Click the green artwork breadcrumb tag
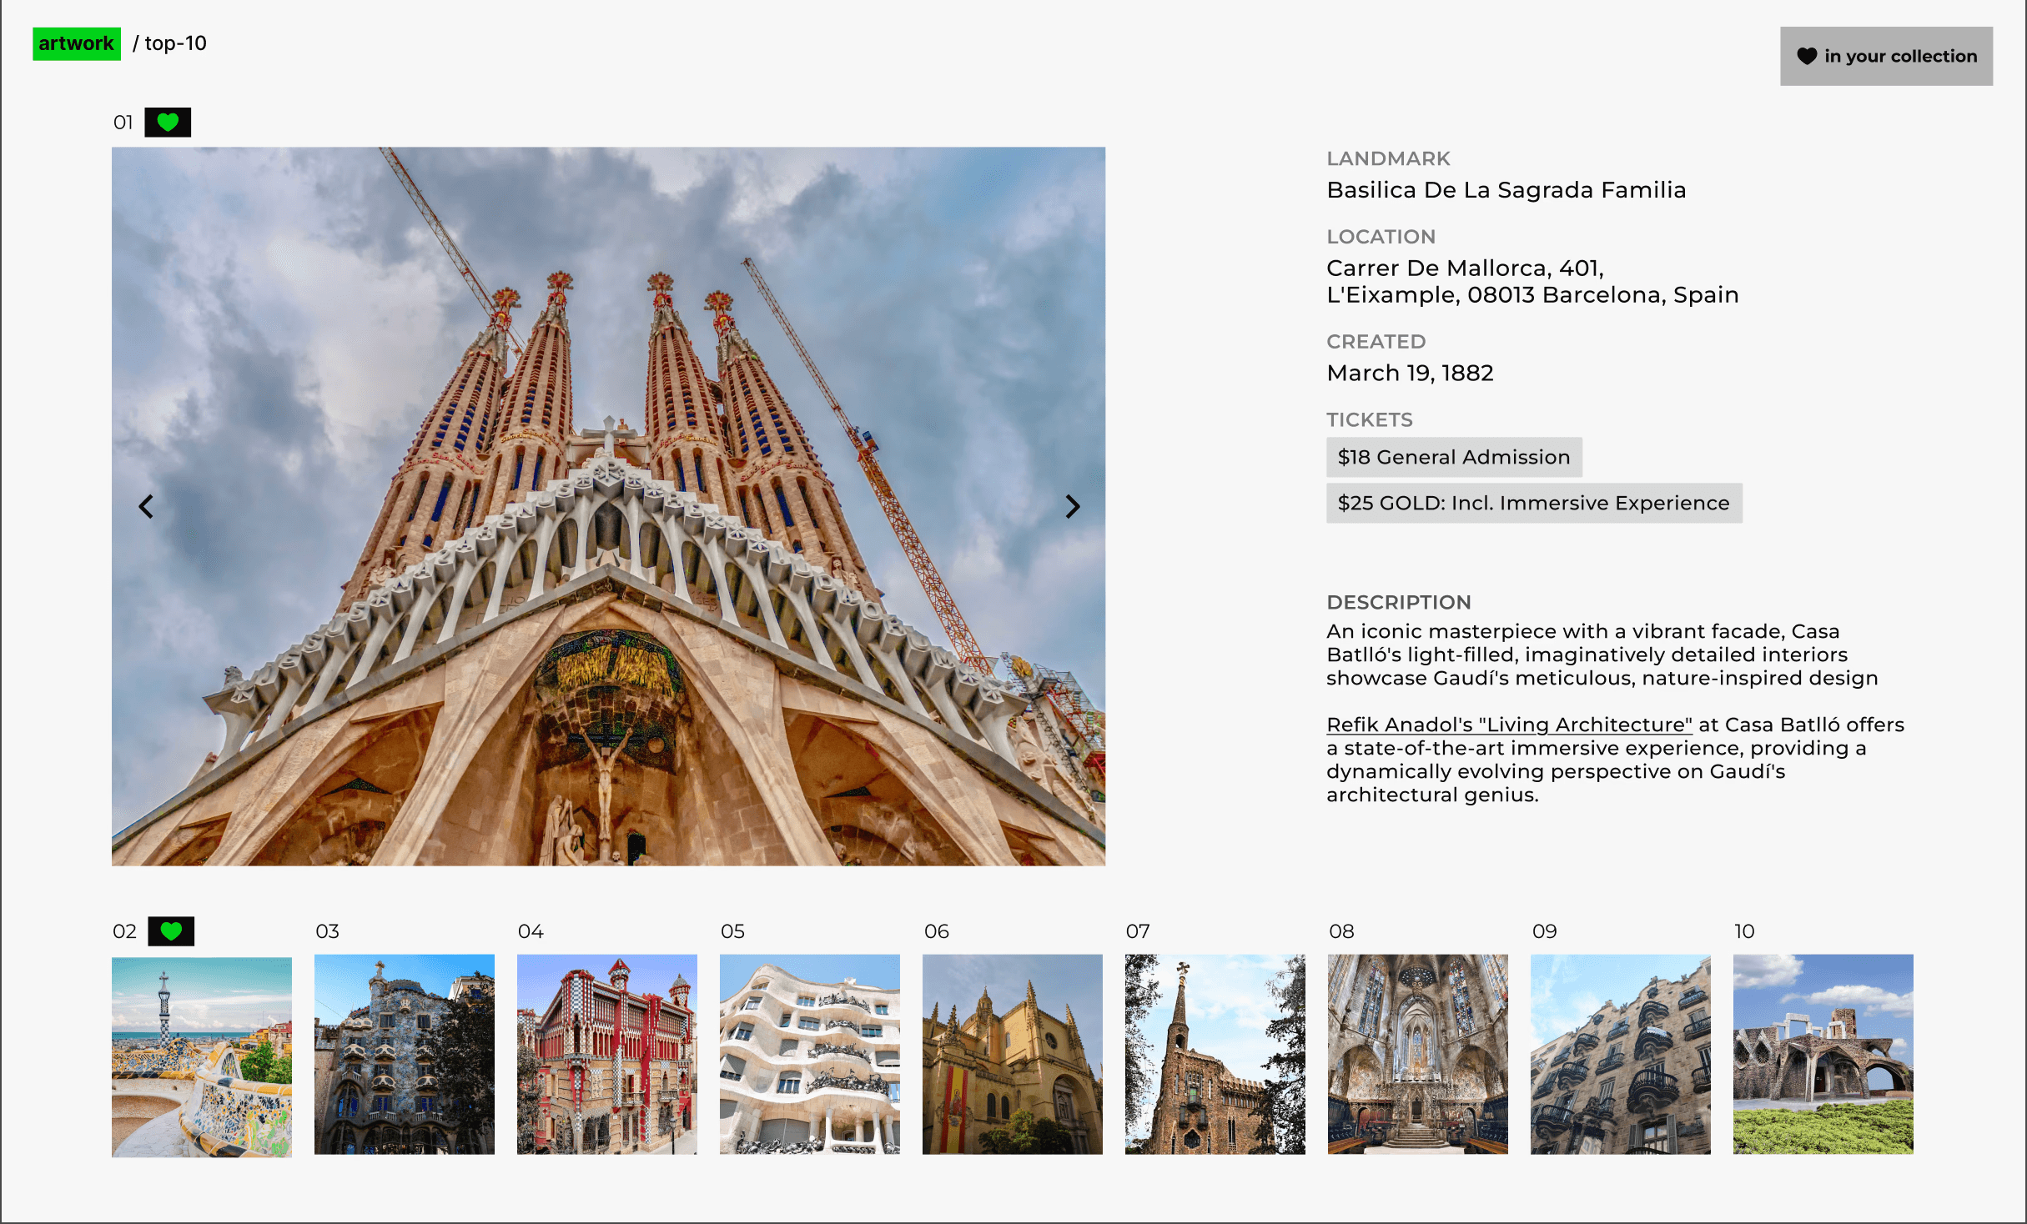Screen dimensions: 2027x1224 point(76,43)
